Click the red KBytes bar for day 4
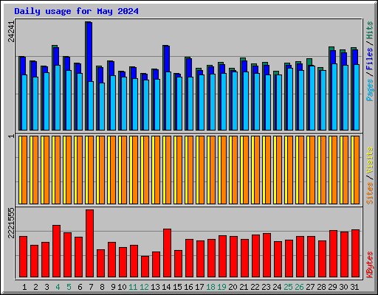This screenshot has width=378, height=295. [56, 251]
